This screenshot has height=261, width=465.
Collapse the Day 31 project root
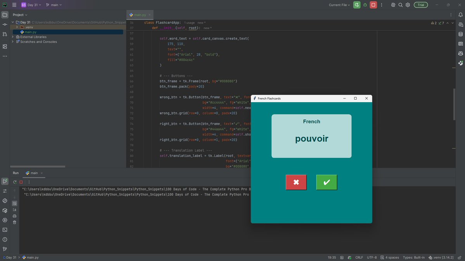click(x=13, y=22)
